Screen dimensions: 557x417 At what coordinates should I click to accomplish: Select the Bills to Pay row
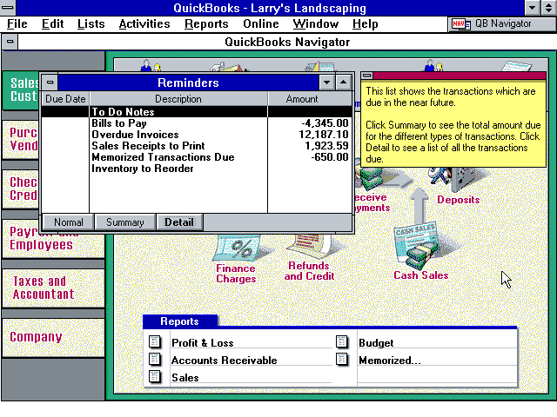197,123
